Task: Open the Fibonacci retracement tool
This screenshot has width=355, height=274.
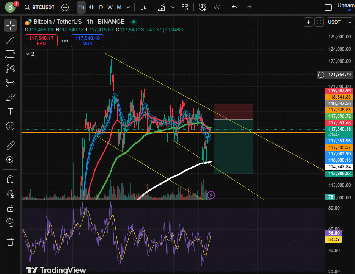Action: tap(10, 54)
